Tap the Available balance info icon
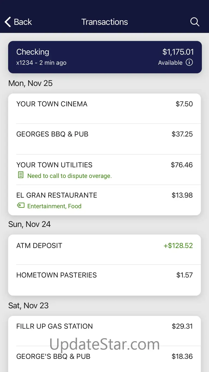 coord(189,62)
